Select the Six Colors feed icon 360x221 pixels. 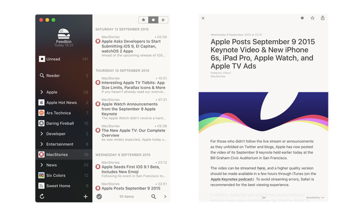pos(42,176)
